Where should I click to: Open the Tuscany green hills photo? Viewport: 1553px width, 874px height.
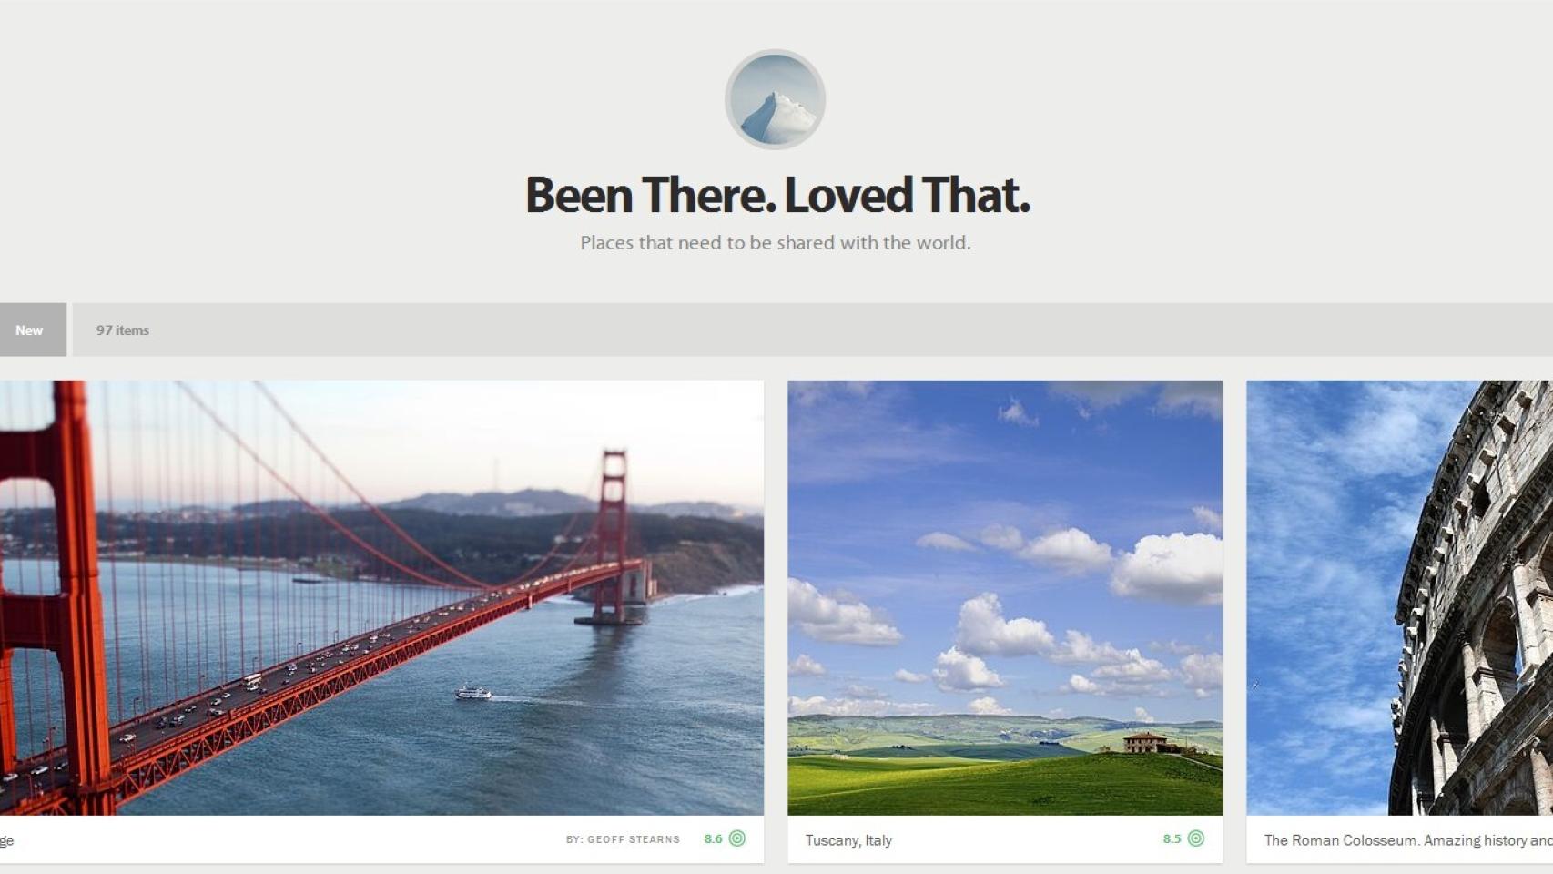[1005, 597]
